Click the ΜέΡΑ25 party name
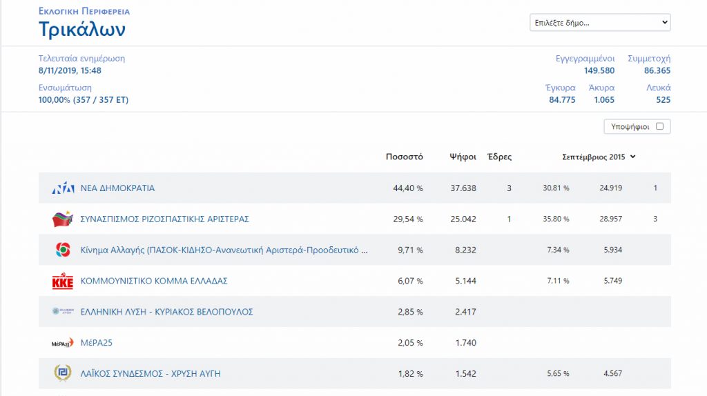Screen dimensions: 707x396 [95, 343]
